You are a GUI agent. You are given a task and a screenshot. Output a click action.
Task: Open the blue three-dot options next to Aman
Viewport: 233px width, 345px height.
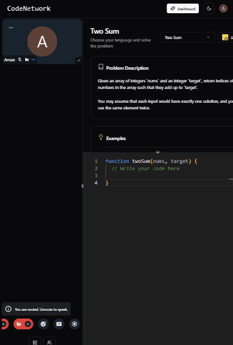(34, 60)
